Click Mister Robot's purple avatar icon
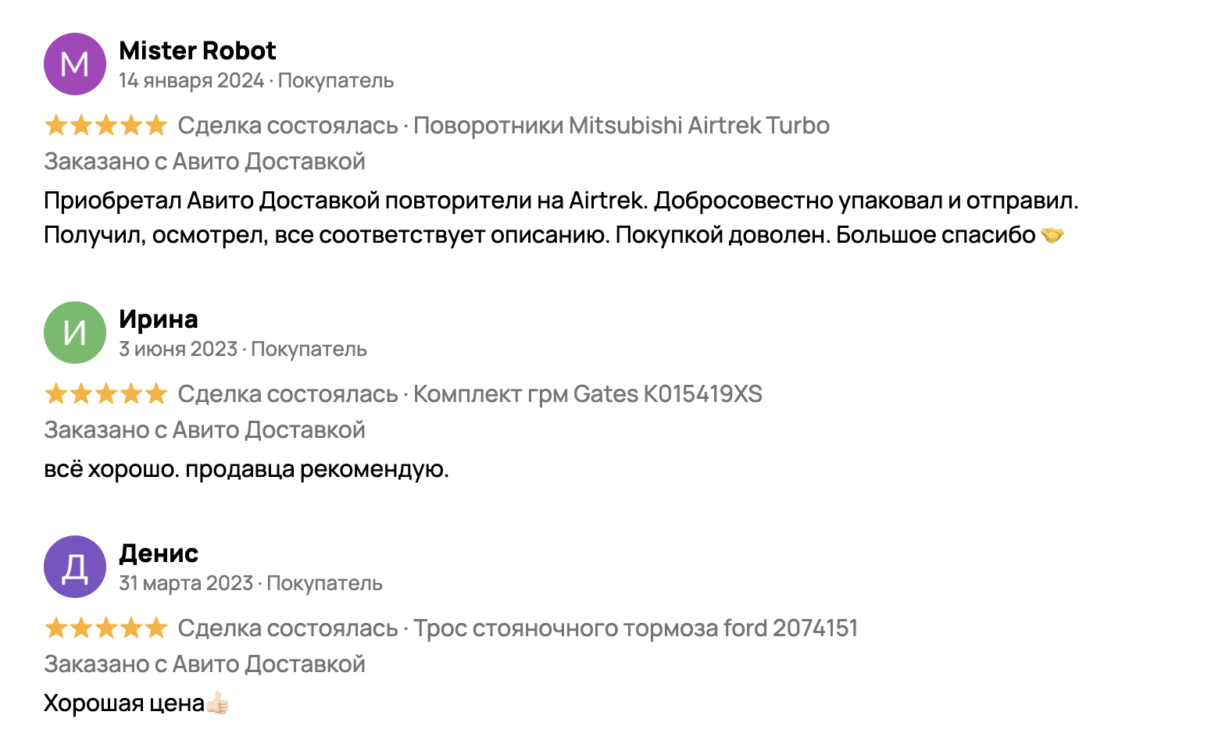This screenshot has width=1211, height=740. tap(75, 64)
